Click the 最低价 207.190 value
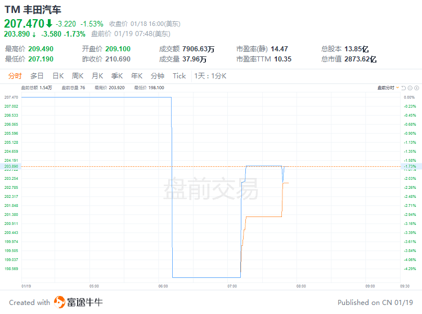This screenshot has height=314, width=422. (x=41, y=59)
